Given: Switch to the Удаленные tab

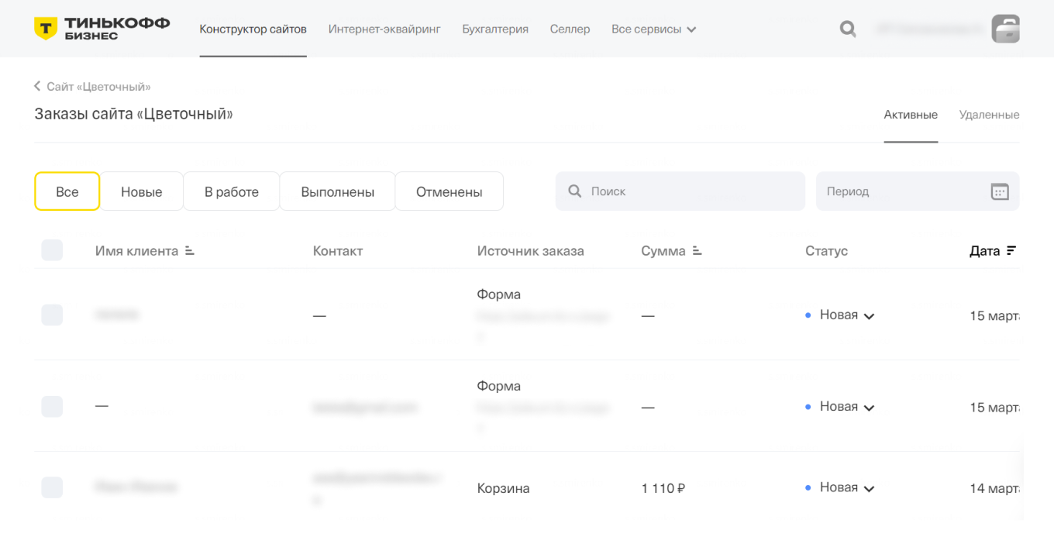Looking at the screenshot, I should click(x=989, y=114).
